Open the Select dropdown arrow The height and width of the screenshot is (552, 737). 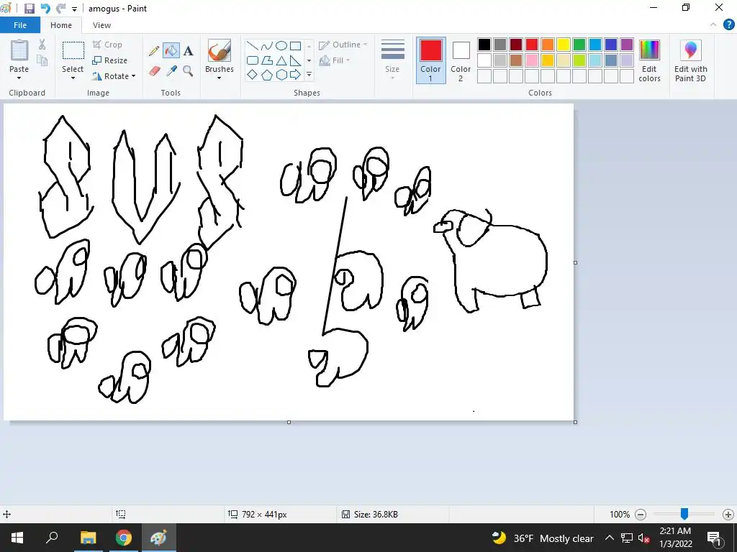coord(73,78)
